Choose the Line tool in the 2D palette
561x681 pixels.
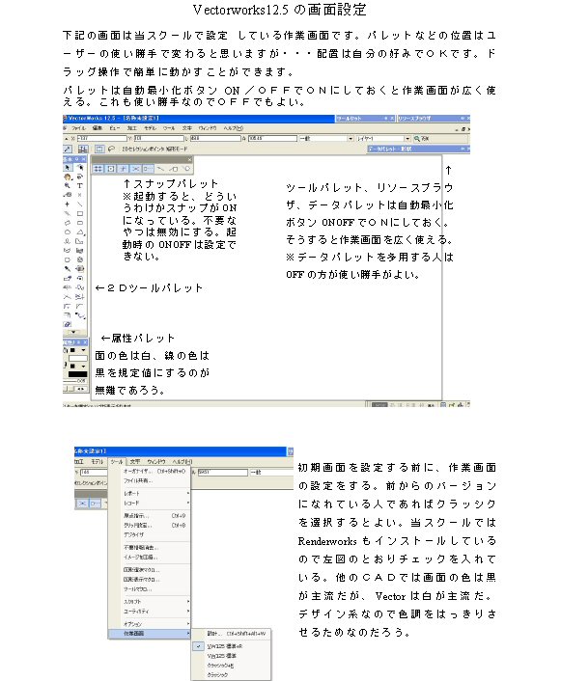point(80,204)
